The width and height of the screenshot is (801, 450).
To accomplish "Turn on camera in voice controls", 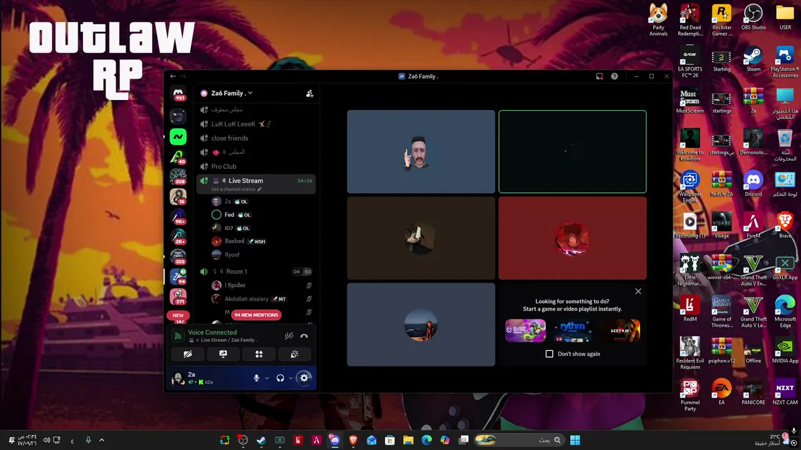I will 188,354.
